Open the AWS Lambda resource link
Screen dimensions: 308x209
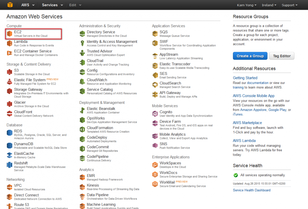[x=244, y=141]
